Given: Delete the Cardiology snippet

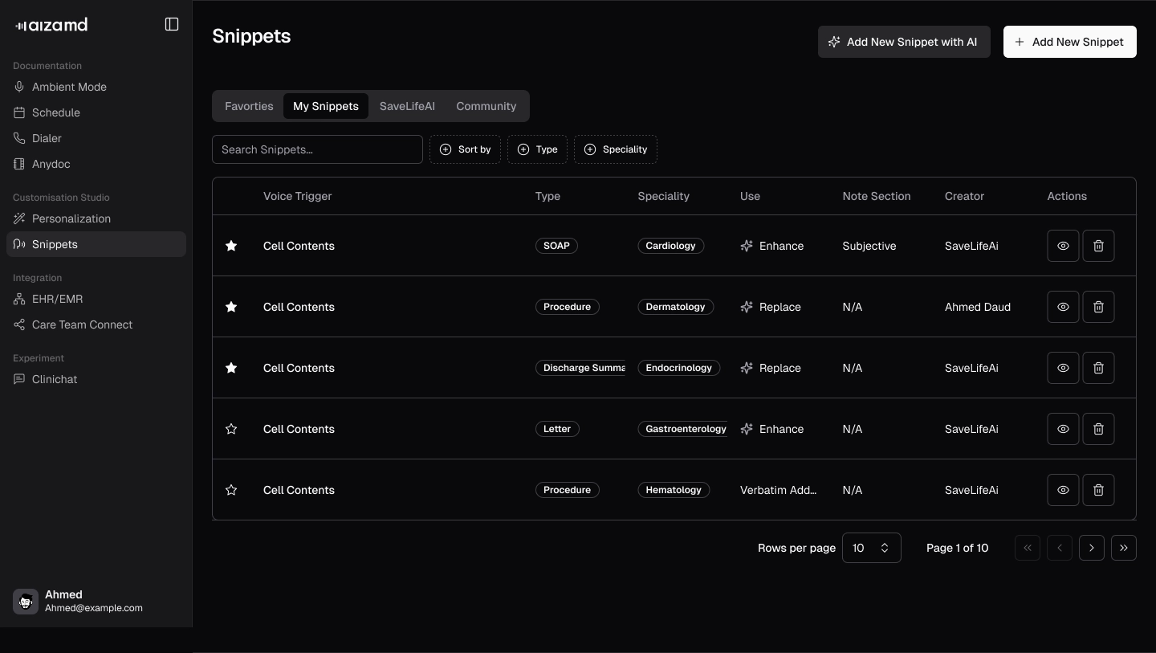Looking at the screenshot, I should point(1098,246).
